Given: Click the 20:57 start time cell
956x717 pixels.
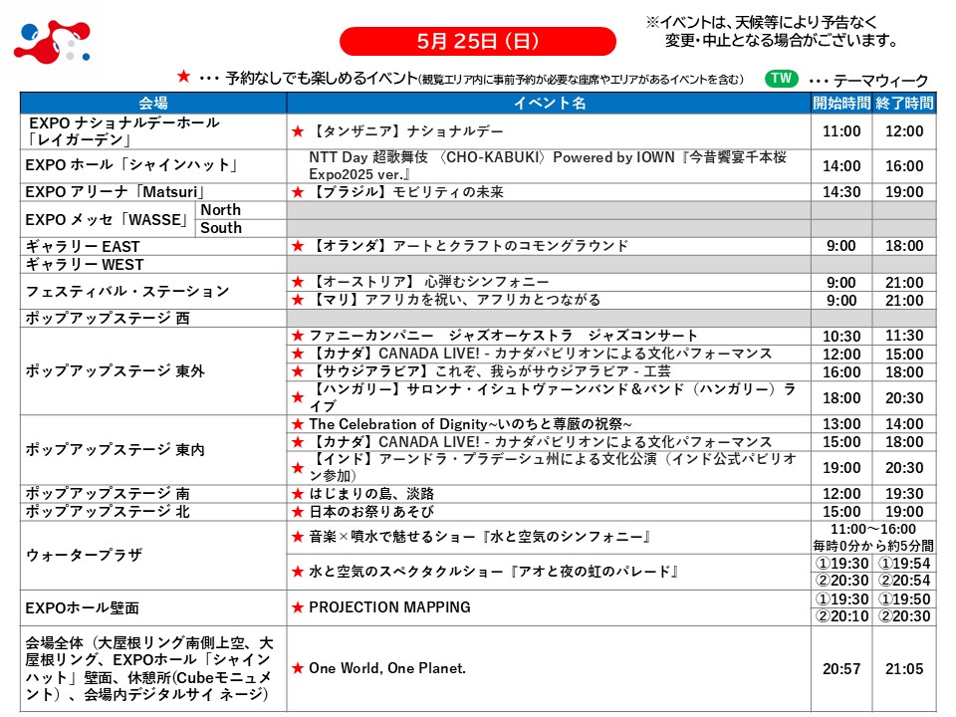Looking at the screenshot, I should [841, 670].
